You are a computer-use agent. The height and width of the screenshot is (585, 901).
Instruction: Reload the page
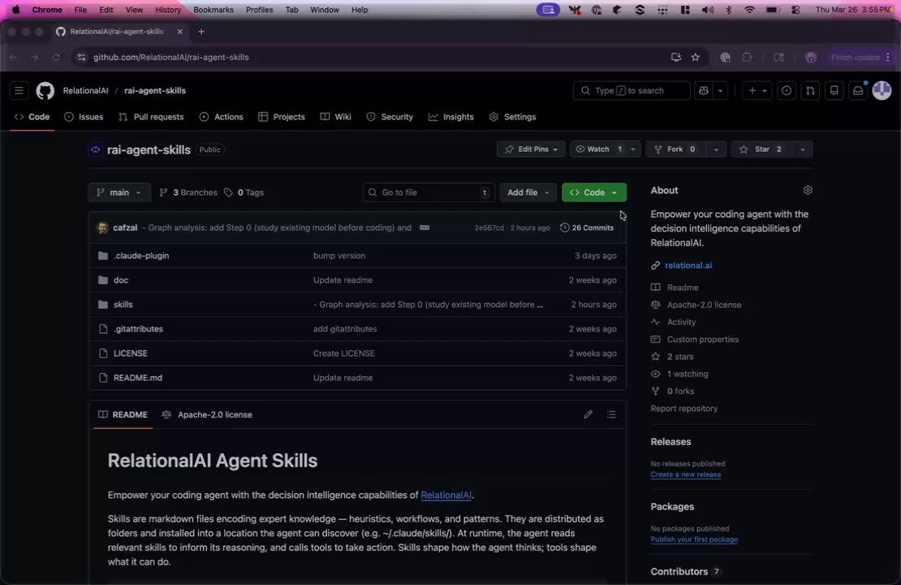pyautogui.click(x=56, y=57)
